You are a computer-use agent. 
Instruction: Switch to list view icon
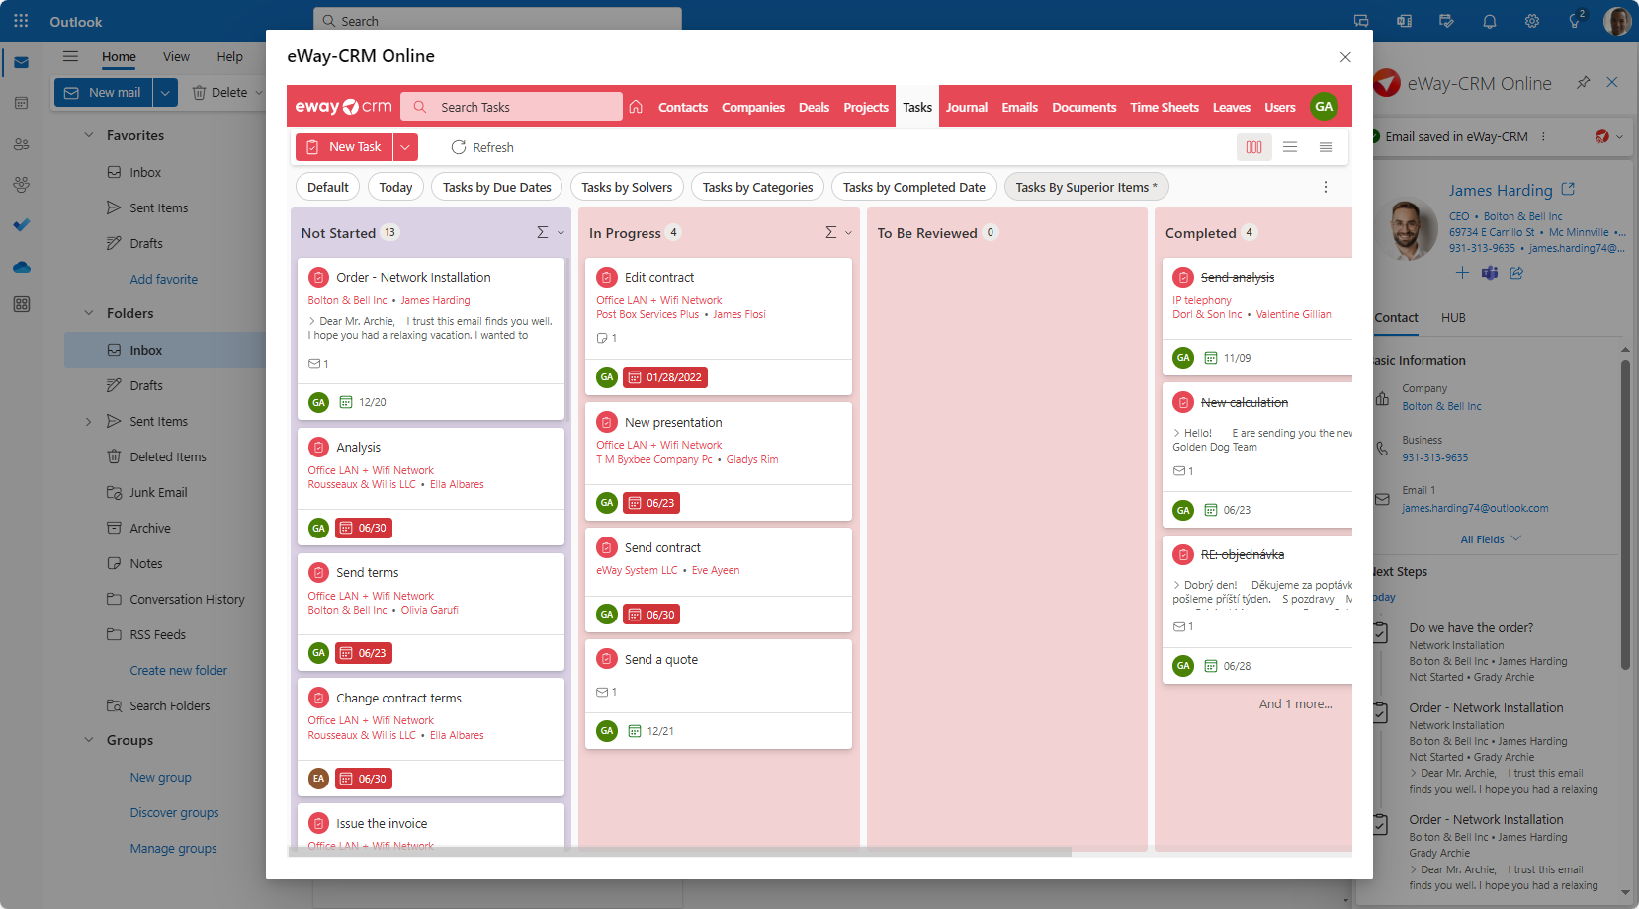click(1290, 147)
